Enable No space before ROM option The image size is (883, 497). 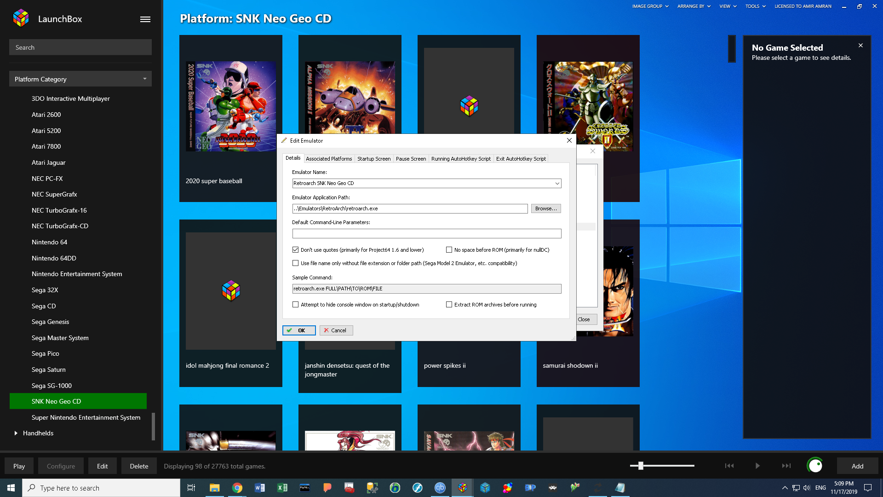pos(449,250)
